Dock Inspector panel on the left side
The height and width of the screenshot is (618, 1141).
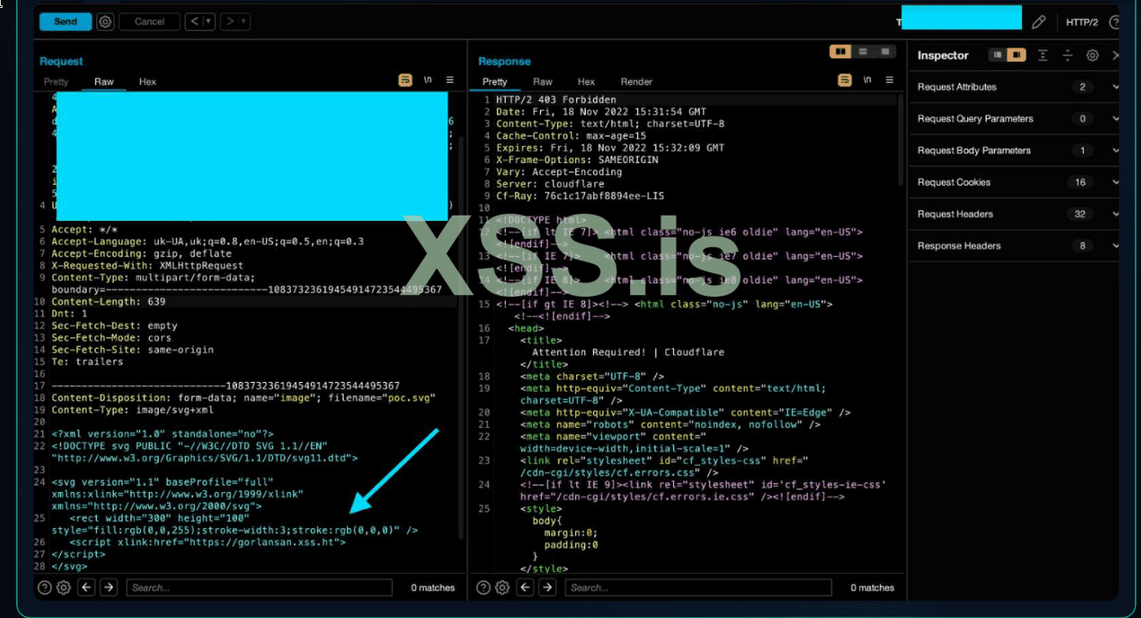point(997,55)
